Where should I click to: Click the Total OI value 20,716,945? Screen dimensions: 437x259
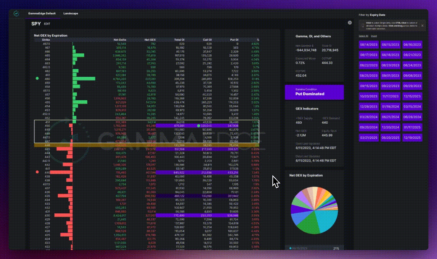[x=331, y=50]
